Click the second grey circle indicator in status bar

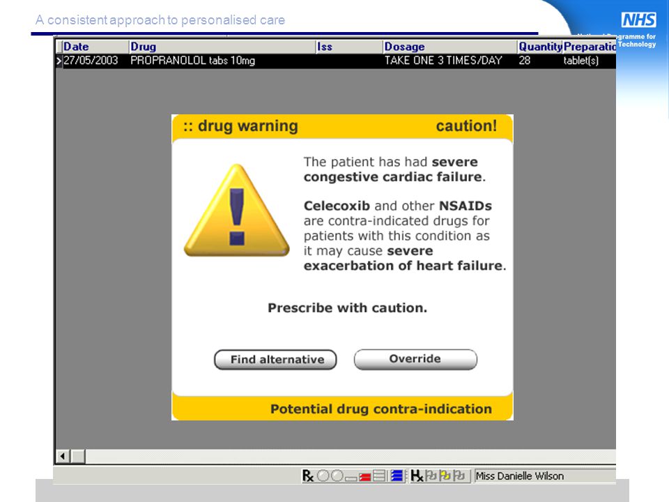(x=337, y=476)
